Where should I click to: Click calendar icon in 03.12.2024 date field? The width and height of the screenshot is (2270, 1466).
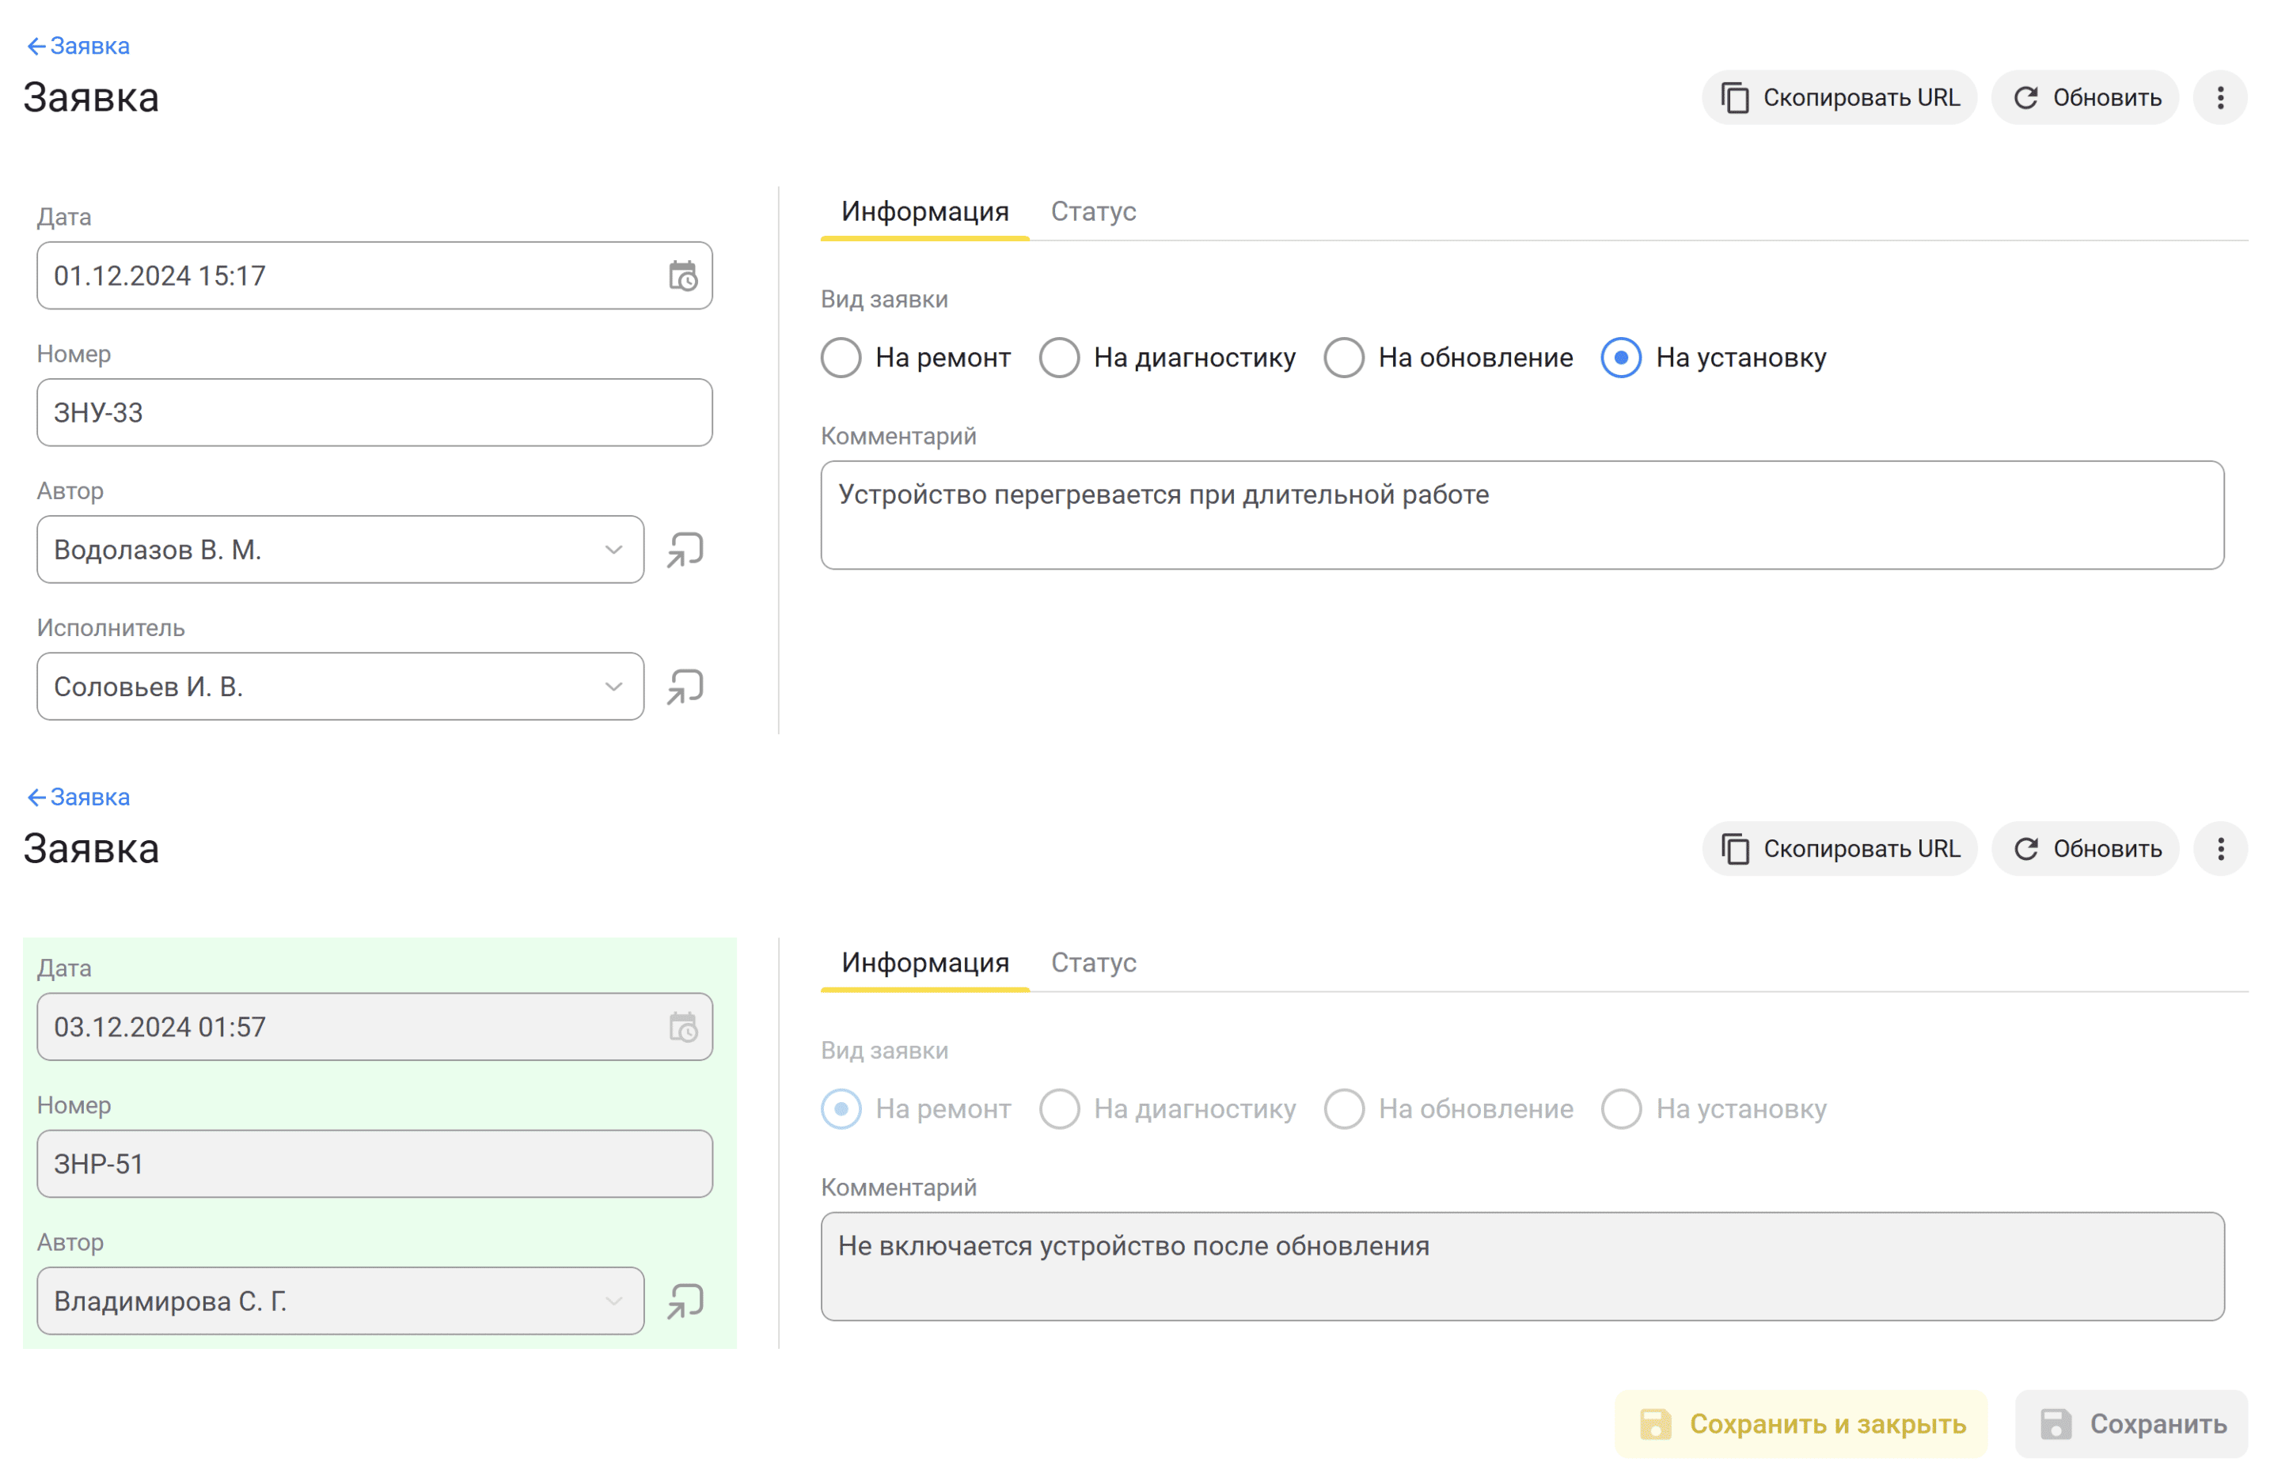681,1027
